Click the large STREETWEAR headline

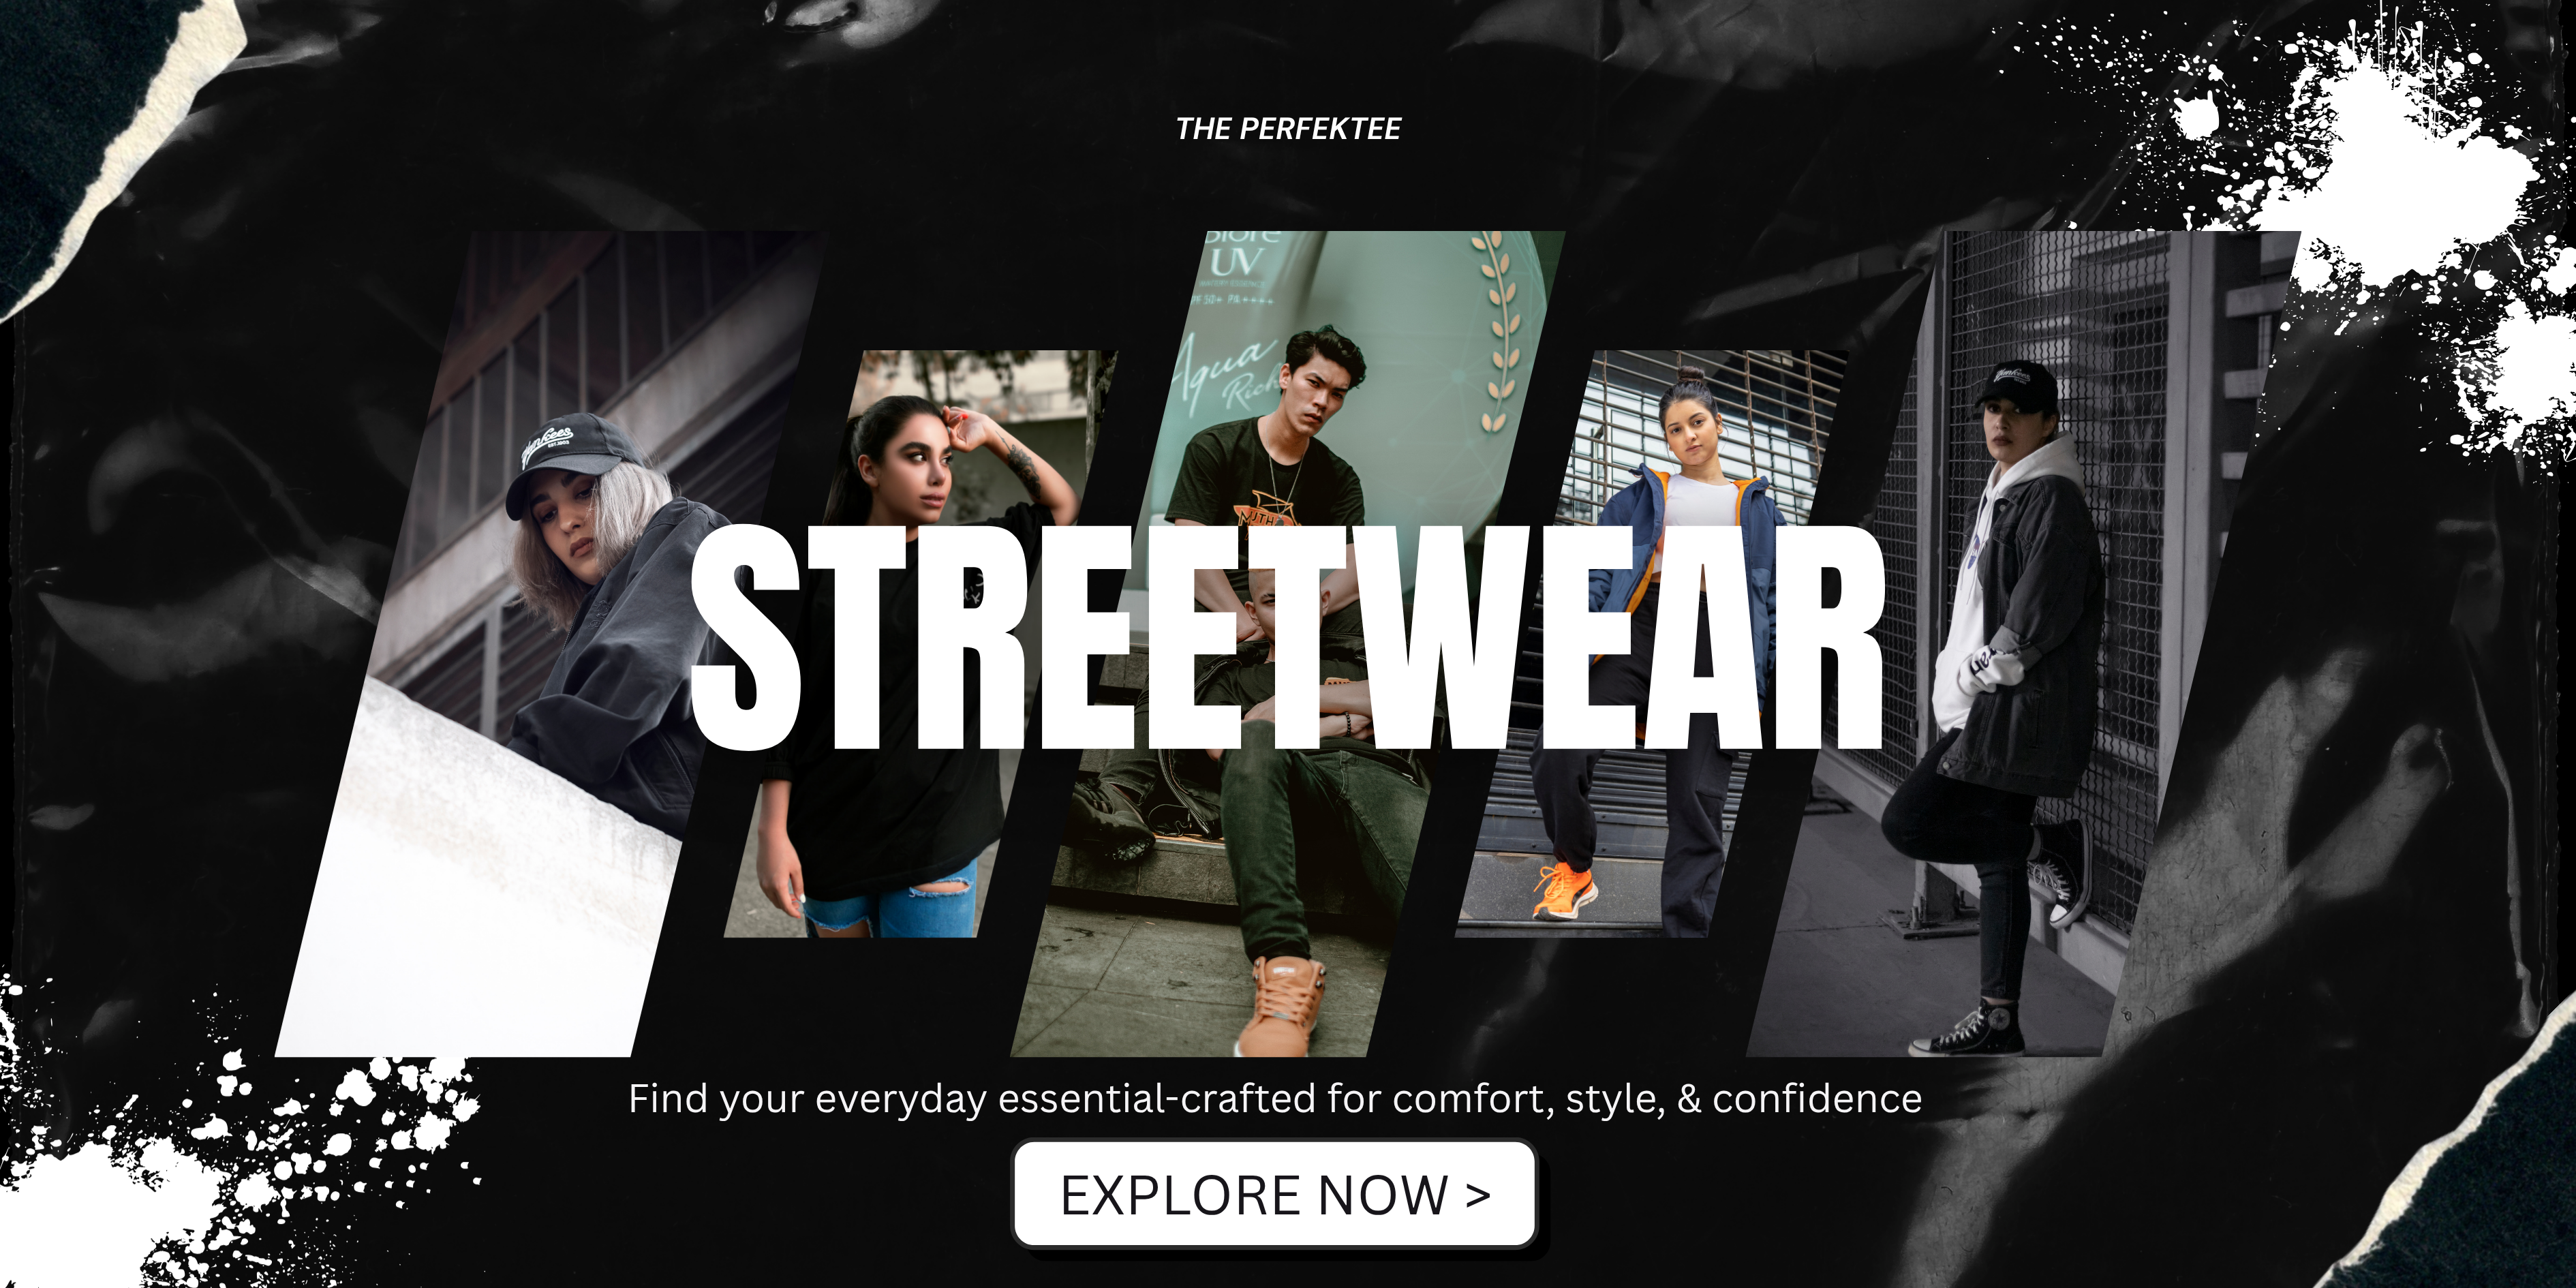coord(1287,638)
